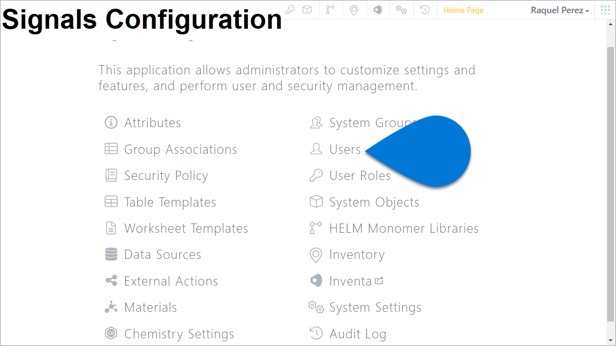616x346 pixels.
Task: Open the Security Policy link
Action: [166, 176]
